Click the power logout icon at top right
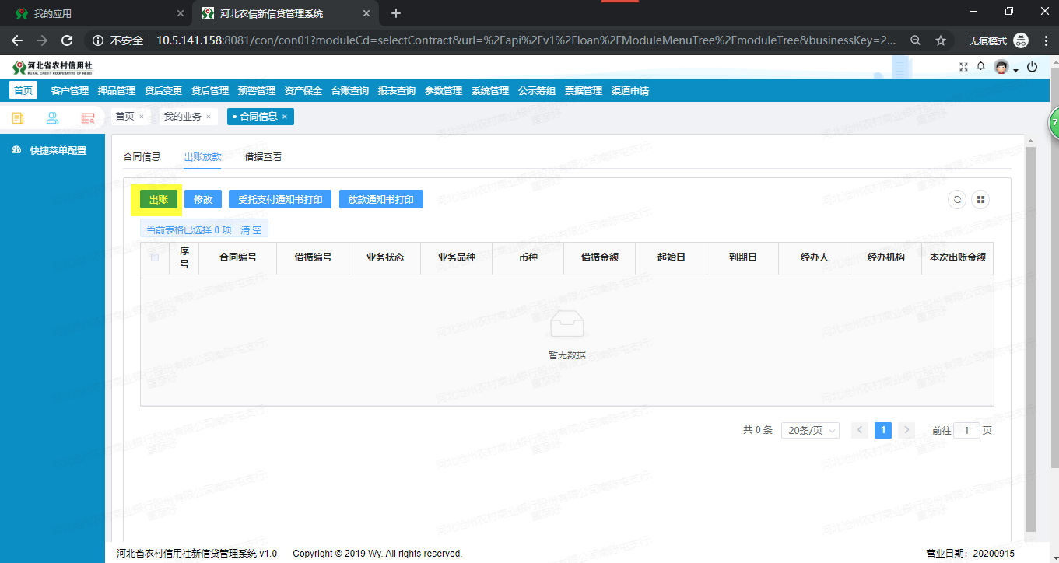The height and width of the screenshot is (563, 1059). [x=1032, y=67]
